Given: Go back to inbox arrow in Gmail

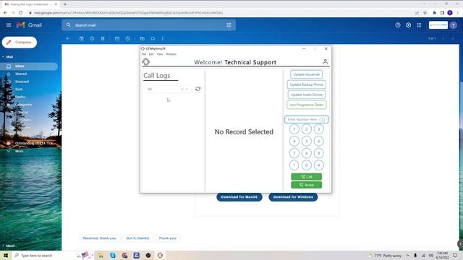Looking at the screenshot, I should point(68,38).
